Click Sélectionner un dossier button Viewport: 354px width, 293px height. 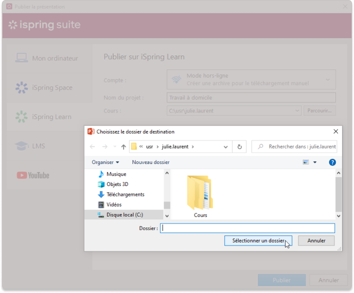click(258, 240)
